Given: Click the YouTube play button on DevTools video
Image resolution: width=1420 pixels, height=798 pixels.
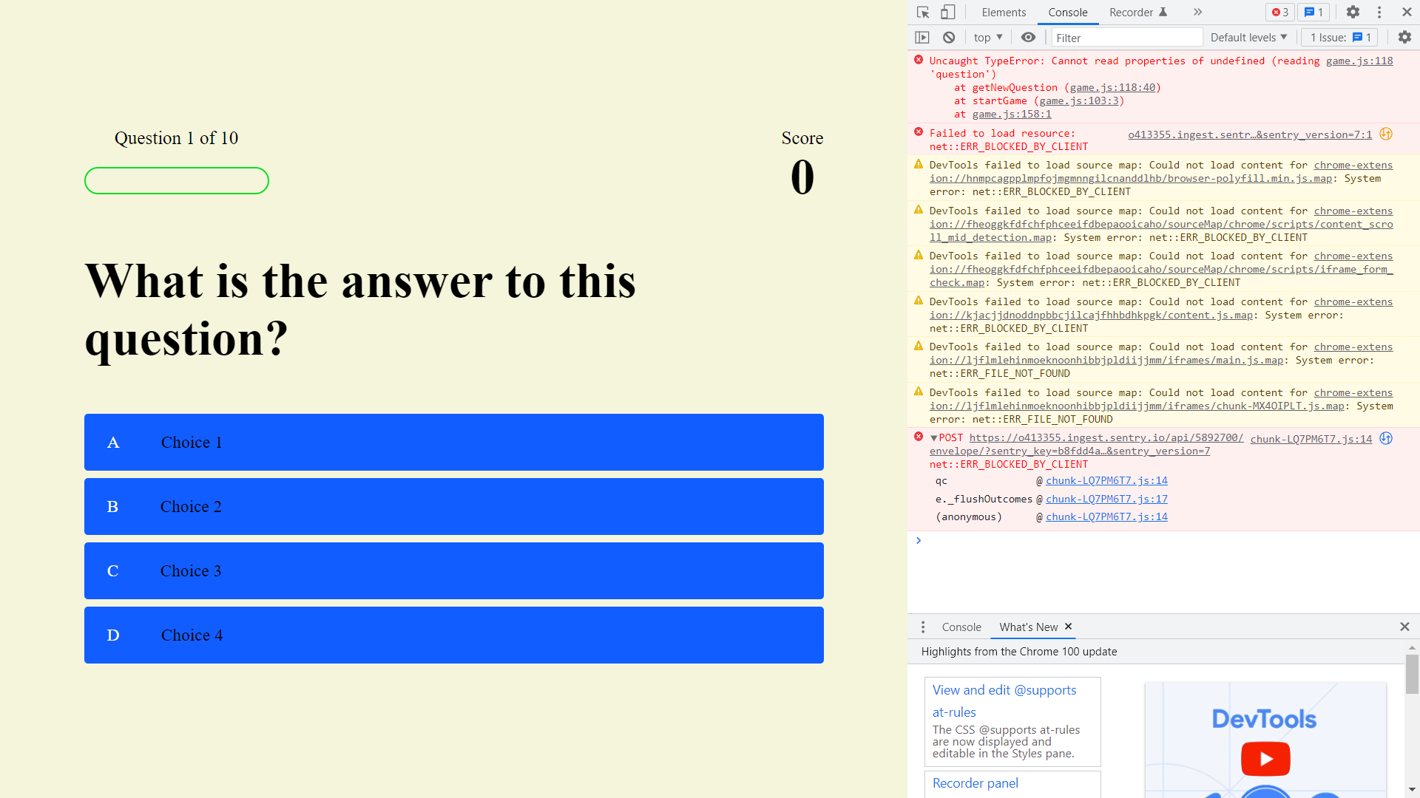Looking at the screenshot, I should coord(1265,759).
